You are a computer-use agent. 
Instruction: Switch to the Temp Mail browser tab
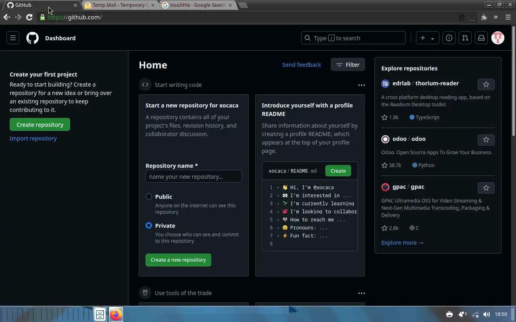point(119,5)
